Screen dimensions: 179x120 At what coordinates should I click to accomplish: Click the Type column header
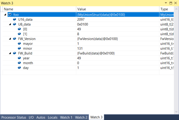pos(167,9)
